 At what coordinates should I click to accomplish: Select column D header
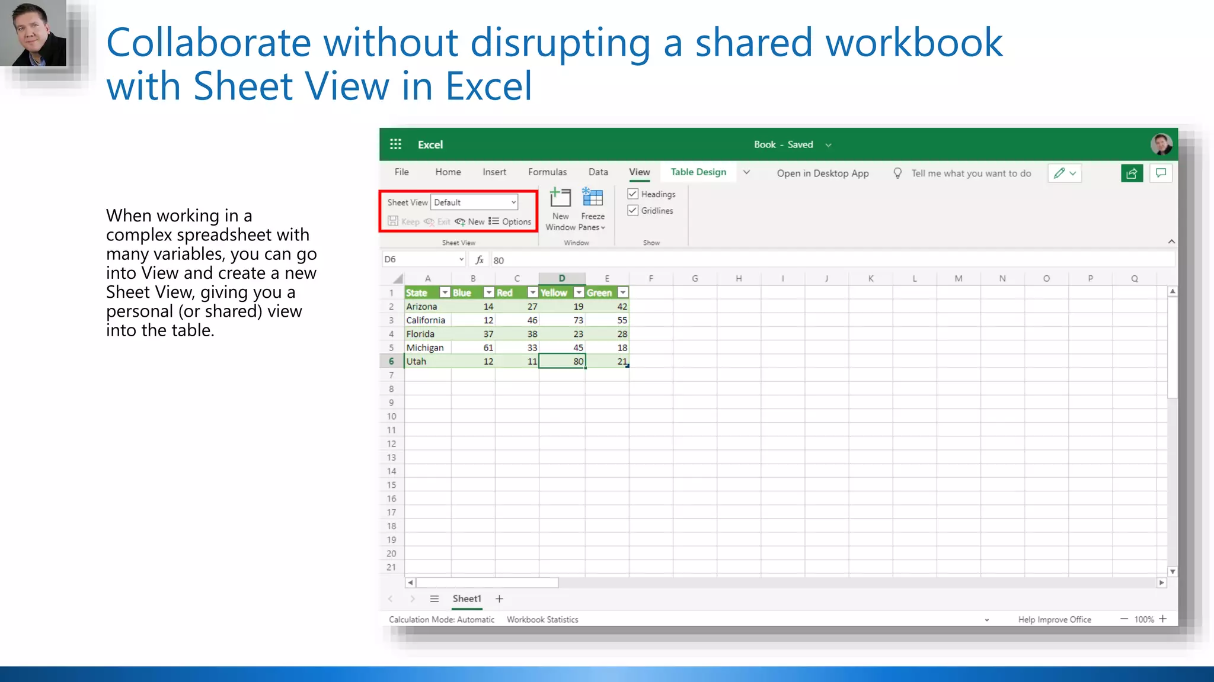pos(562,278)
